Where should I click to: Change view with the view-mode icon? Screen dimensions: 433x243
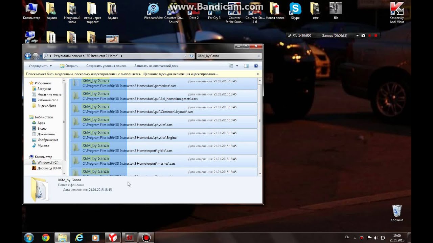pyautogui.click(x=231, y=66)
